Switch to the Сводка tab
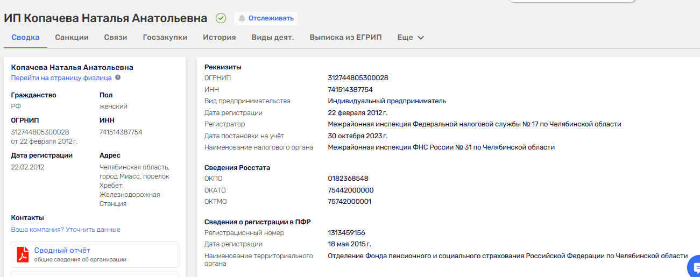 point(25,38)
